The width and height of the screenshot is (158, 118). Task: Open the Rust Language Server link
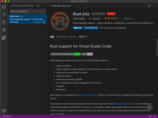(x=88, y=95)
